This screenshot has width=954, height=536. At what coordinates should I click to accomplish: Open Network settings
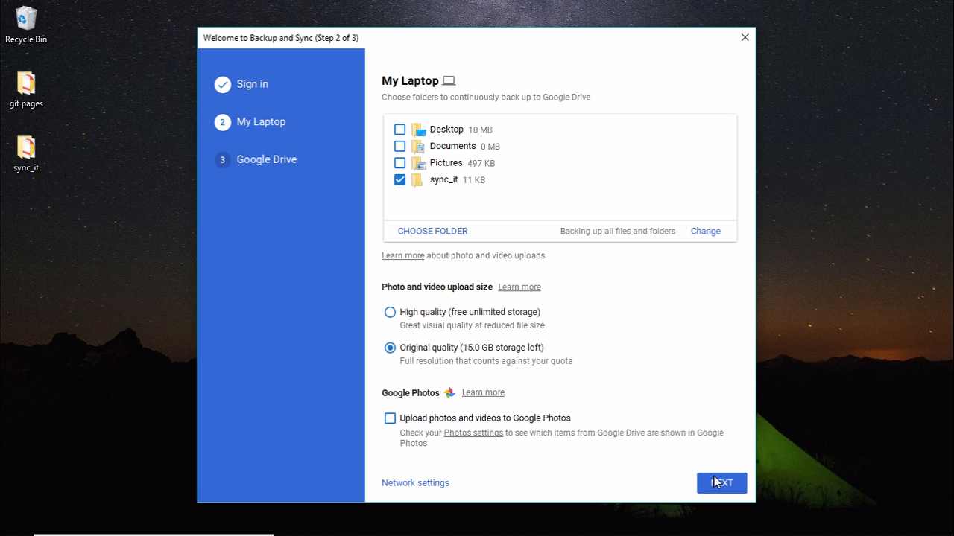tap(415, 482)
